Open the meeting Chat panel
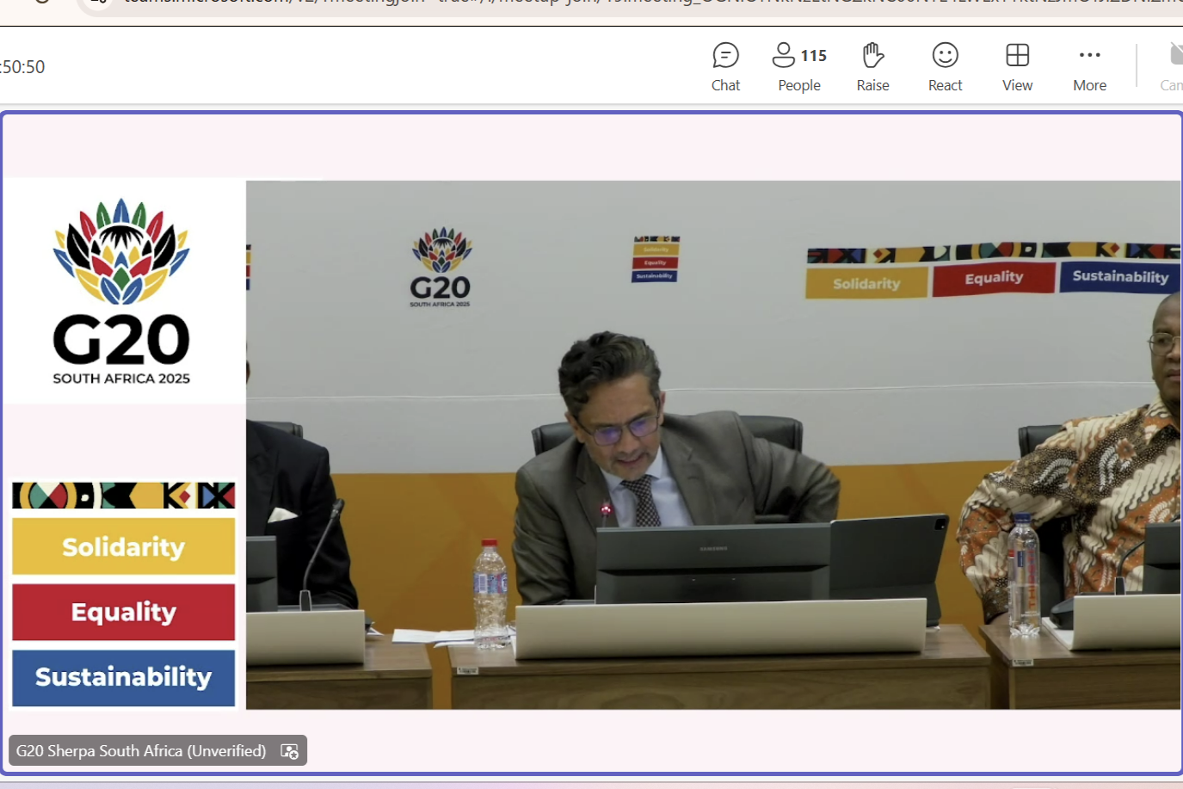The image size is (1183, 789). 725,67
